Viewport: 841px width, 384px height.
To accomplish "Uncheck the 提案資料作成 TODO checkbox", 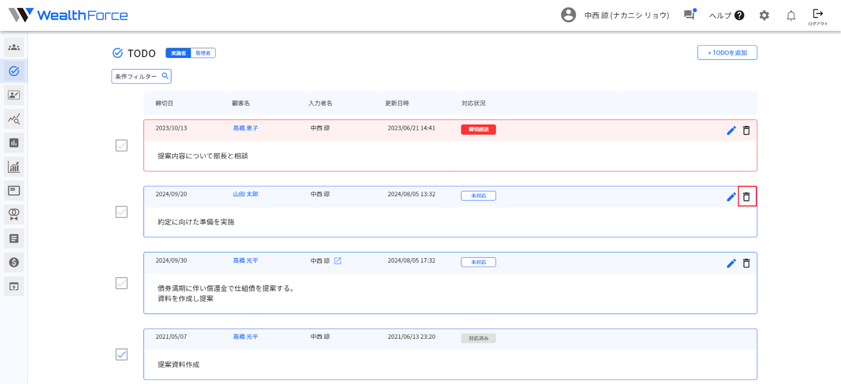I will [121, 355].
